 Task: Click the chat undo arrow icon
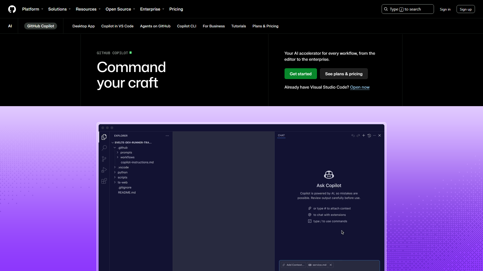click(353, 135)
